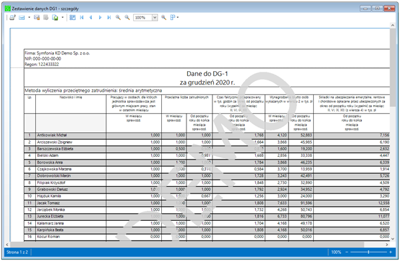Click the magnifier icon right of the zoom box
401x262 pixels.
tap(164, 17)
